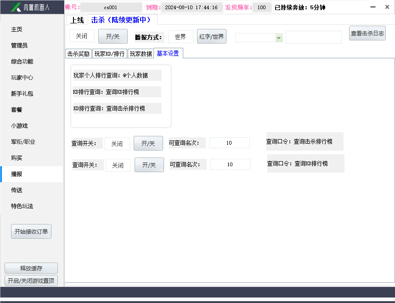Viewport: 395px width, 303px height.
Task: Switch to the 玩家数据 tab
Action: (141, 54)
